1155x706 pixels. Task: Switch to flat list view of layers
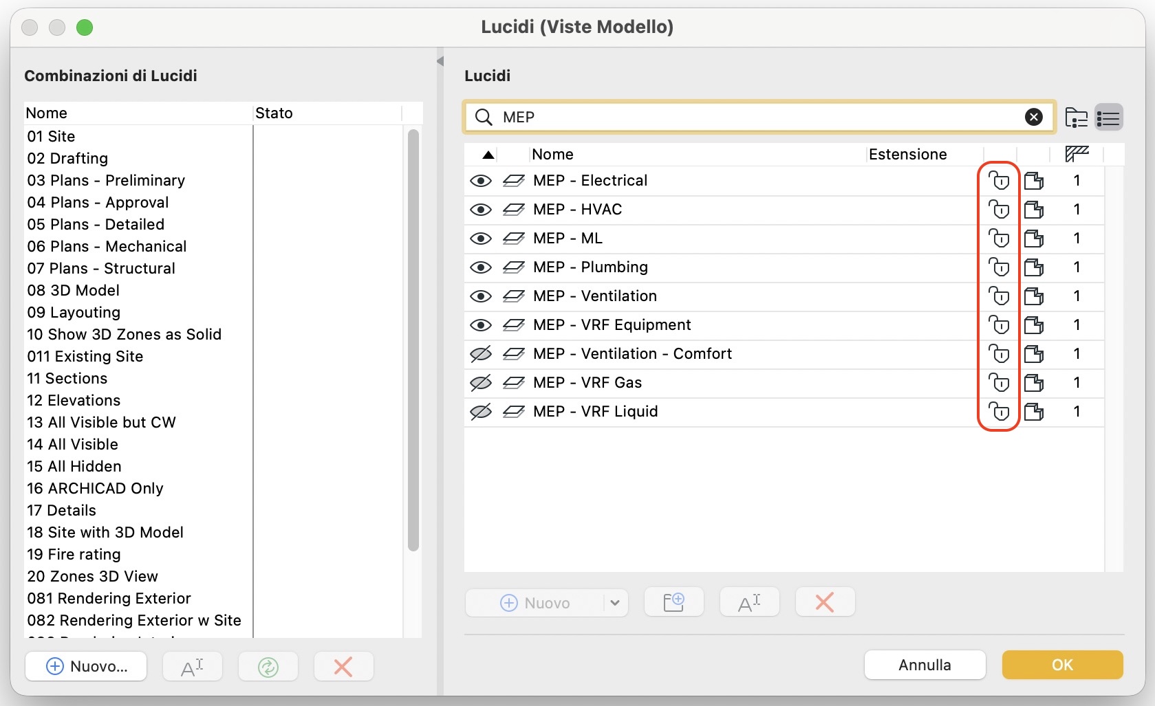(x=1108, y=118)
